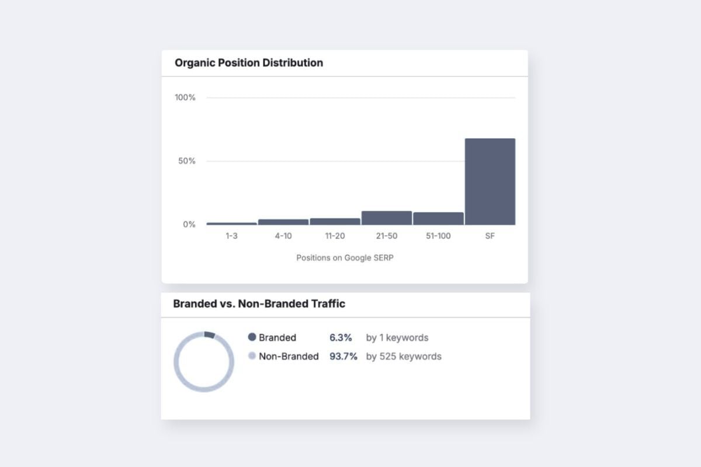The width and height of the screenshot is (701, 467).
Task: Click the Organic Position Distribution title
Action: (x=249, y=62)
